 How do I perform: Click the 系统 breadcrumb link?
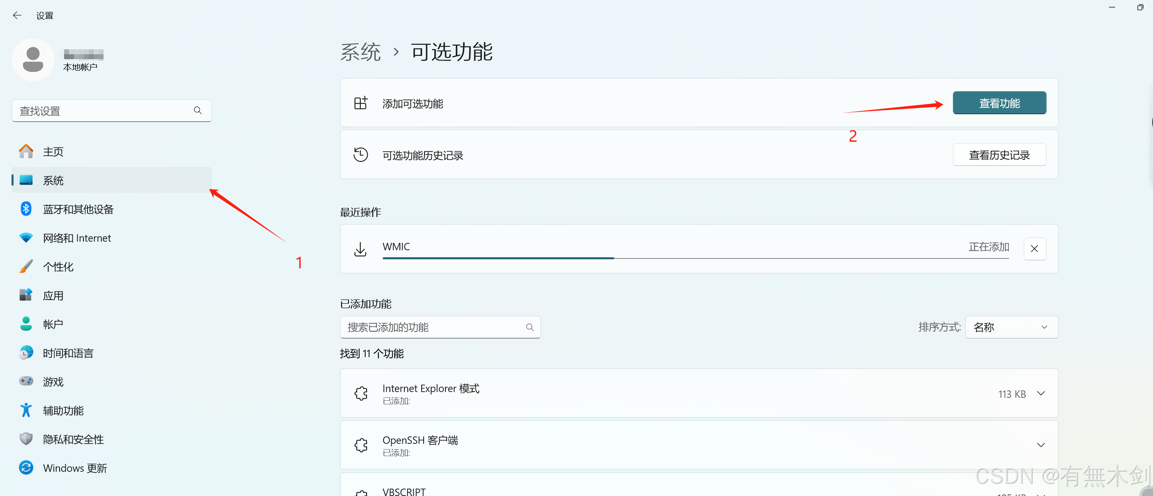click(360, 52)
